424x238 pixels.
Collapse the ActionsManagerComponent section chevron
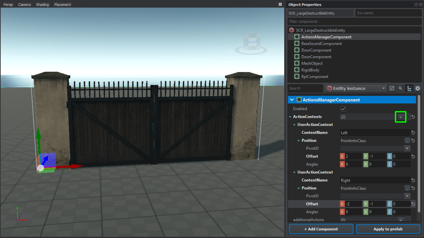(x=291, y=100)
